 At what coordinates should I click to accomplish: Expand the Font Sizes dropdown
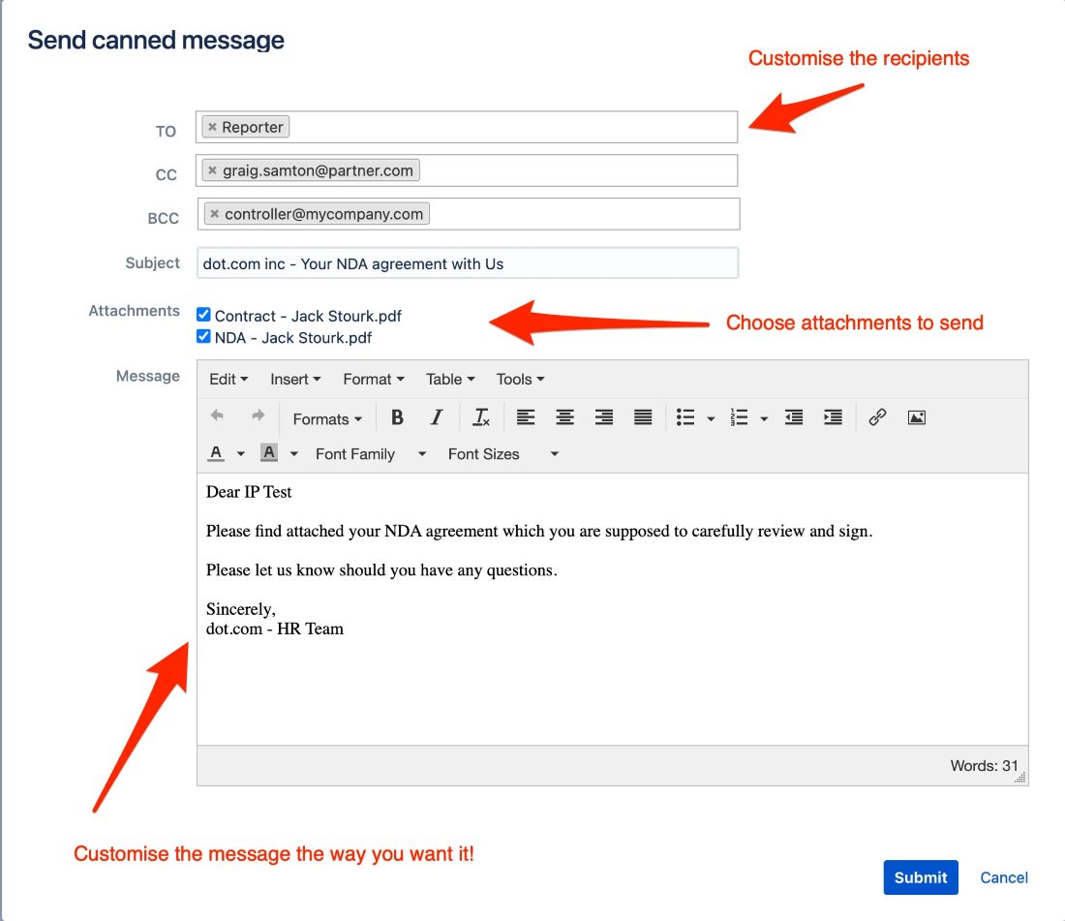click(x=502, y=454)
